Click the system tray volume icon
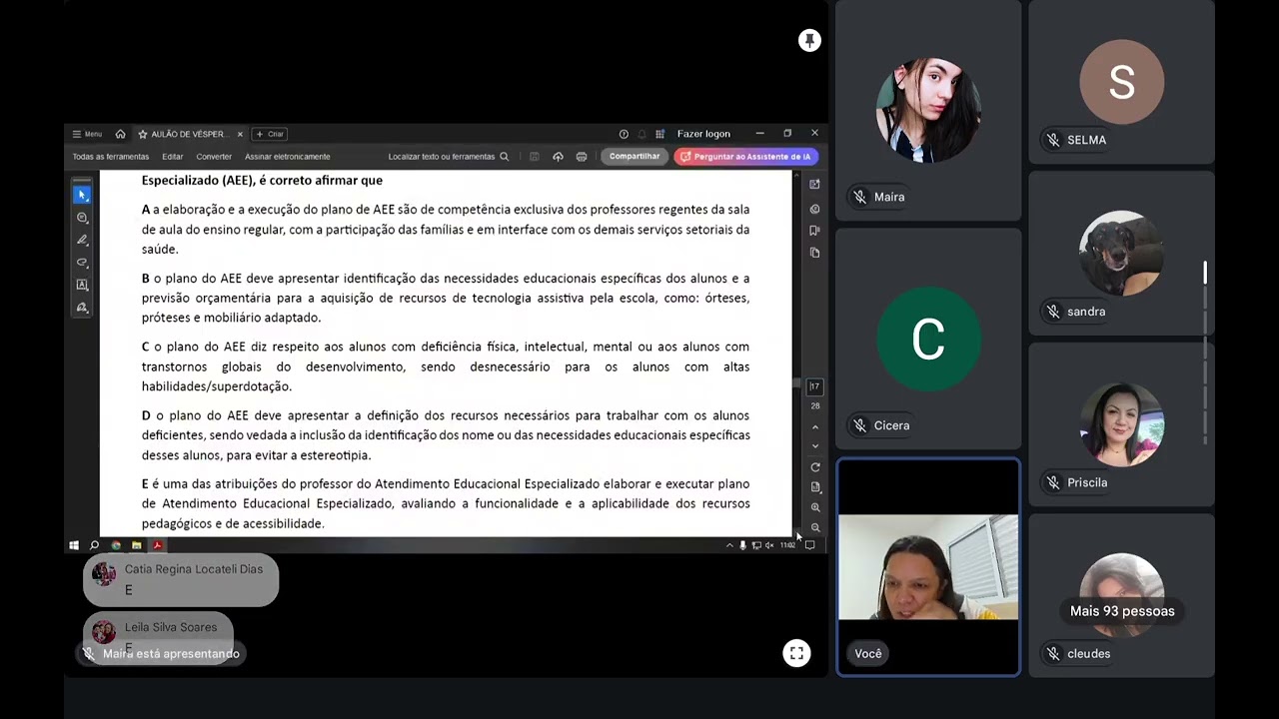1279x719 pixels. pyautogui.click(x=768, y=545)
